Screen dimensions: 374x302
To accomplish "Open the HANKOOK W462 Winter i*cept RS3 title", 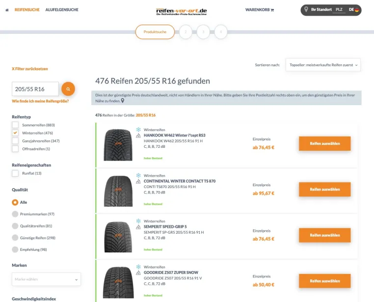I will 174,135.
